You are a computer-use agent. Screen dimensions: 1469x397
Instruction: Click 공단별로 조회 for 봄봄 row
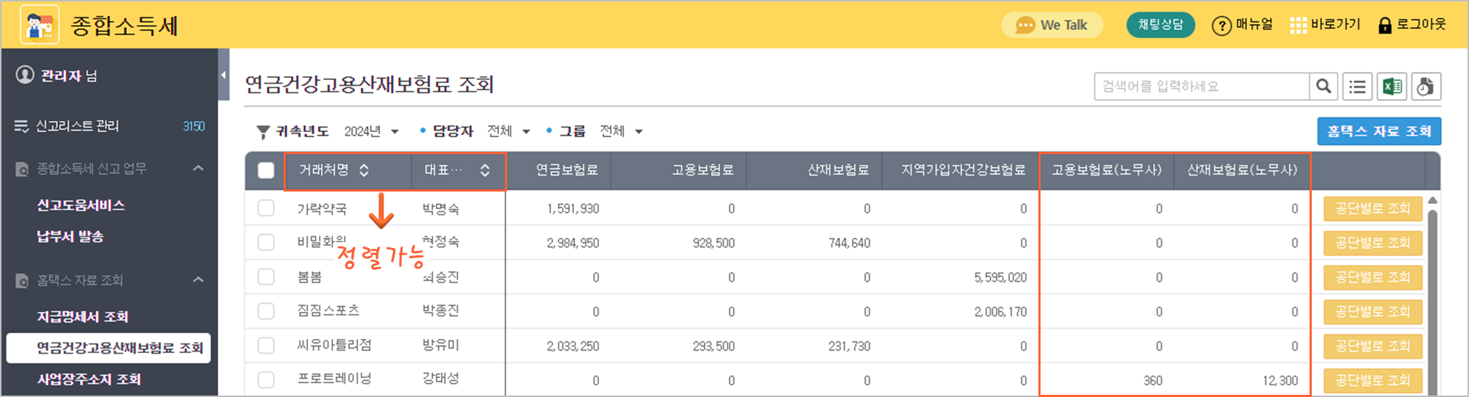point(1373,277)
